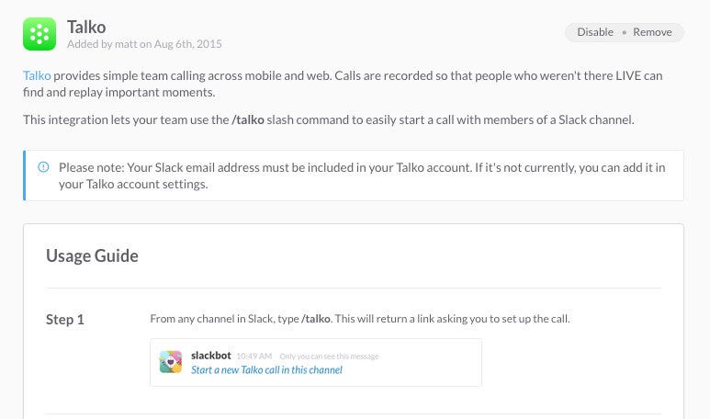The width and height of the screenshot is (710, 419).
Task: Click the bold /talko in Step 1 instructions
Action: tap(316, 319)
